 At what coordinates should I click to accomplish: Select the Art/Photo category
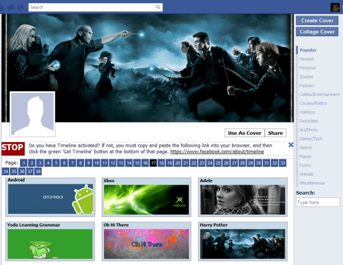(309, 130)
